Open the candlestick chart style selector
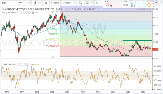 tap(35, 3)
